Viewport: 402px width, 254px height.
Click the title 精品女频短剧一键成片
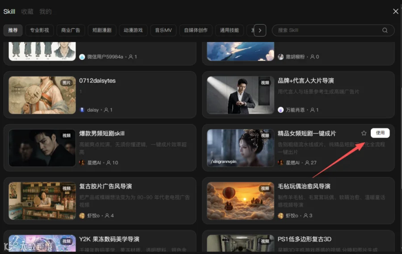306,133
